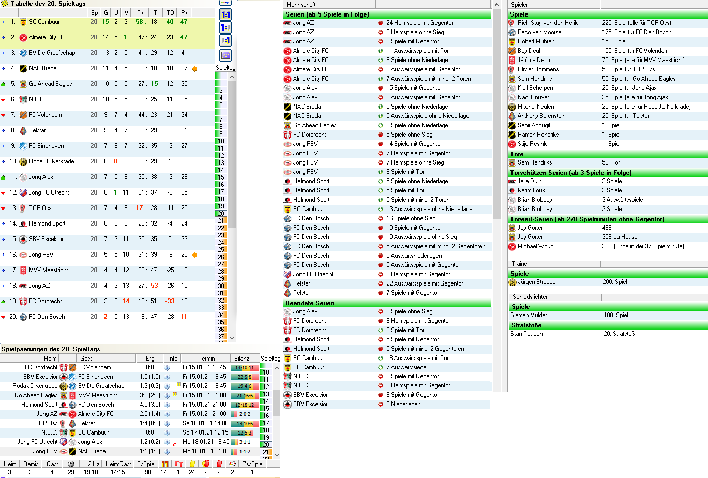Click the Torschützen-Serien section header
Screen dimensions: 708x478
click(608, 173)
